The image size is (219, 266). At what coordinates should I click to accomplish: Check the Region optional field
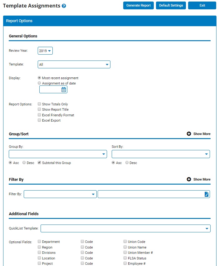click(x=39, y=247)
